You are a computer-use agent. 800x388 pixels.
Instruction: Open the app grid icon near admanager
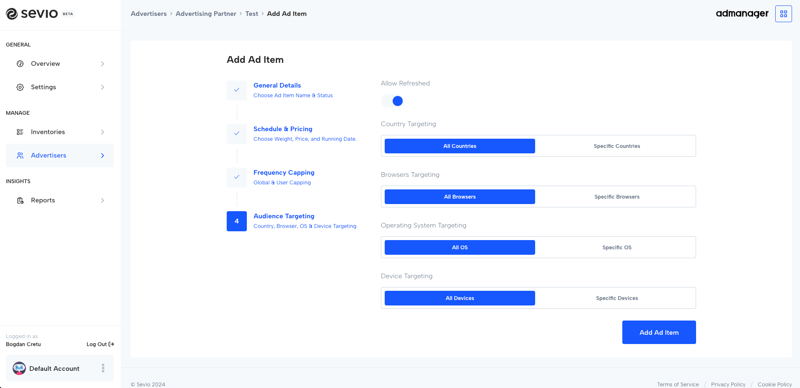pyautogui.click(x=783, y=14)
